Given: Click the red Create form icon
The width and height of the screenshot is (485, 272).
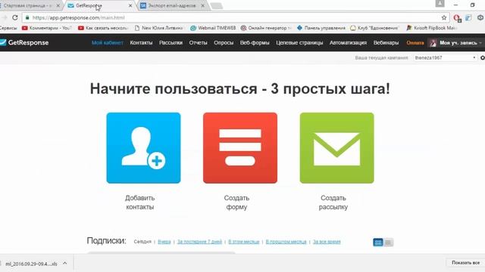Looking at the screenshot, I should click(240, 148).
